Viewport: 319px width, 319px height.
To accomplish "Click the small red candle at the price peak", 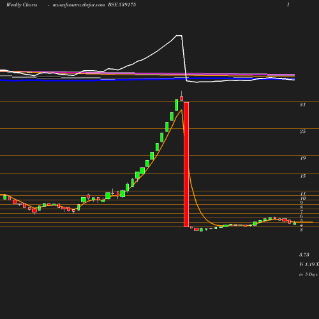I will [x=181, y=98].
